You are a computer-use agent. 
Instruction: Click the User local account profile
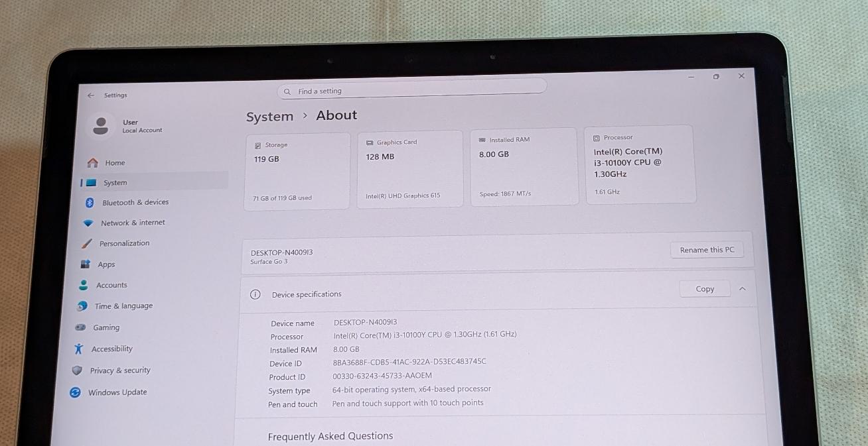coord(131,126)
